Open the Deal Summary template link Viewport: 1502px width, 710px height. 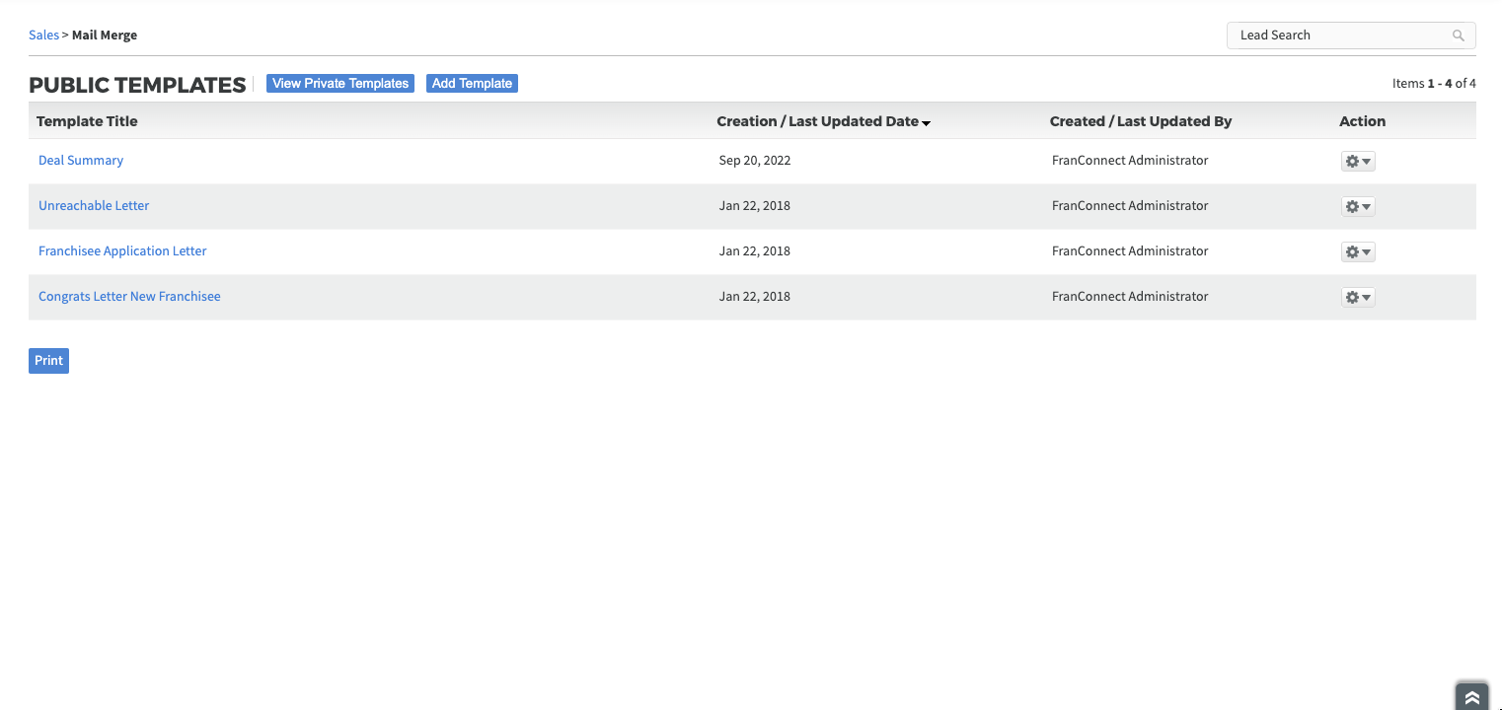pyautogui.click(x=81, y=161)
